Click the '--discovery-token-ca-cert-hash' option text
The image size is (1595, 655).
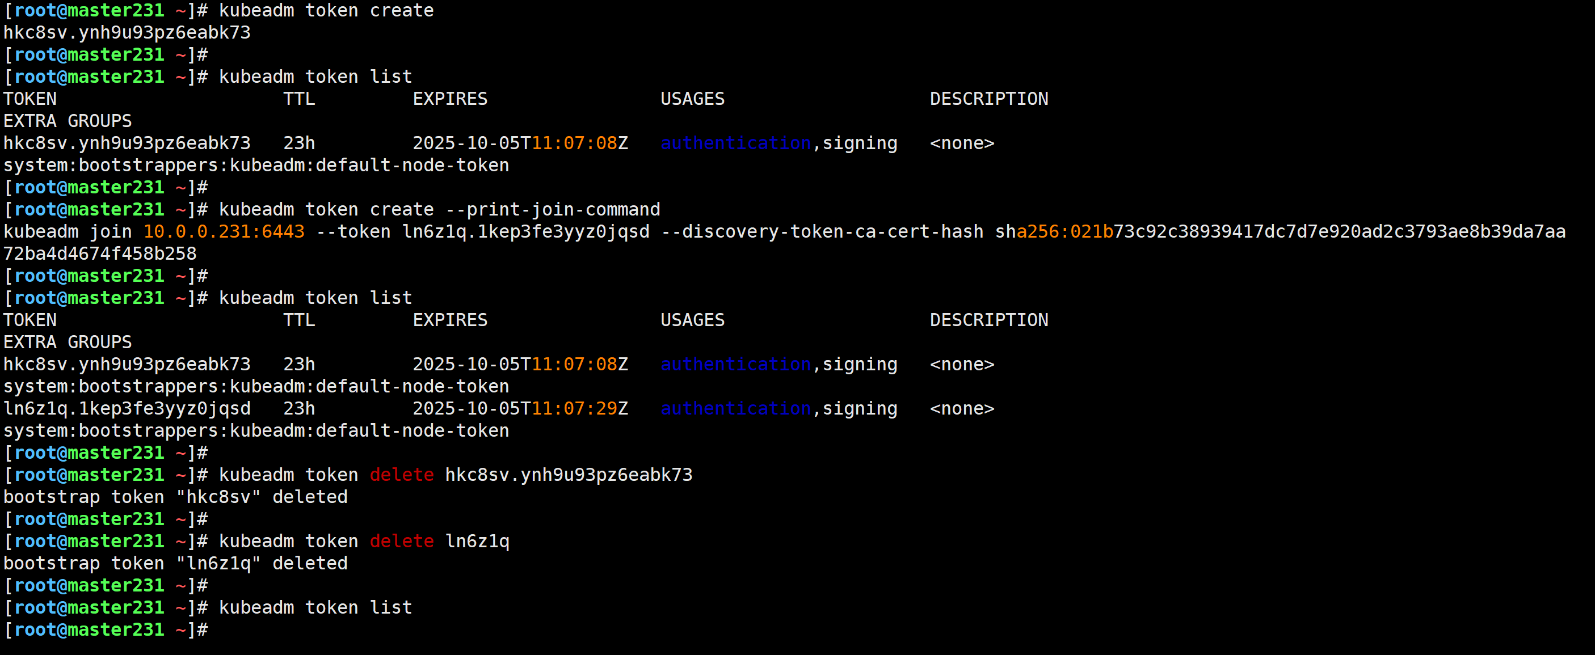pyautogui.click(x=822, y=231)
